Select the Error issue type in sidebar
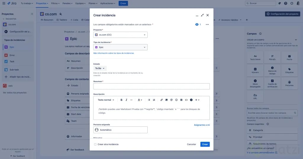This screenshot has width=303, height=159. click(x=18, y=55)
